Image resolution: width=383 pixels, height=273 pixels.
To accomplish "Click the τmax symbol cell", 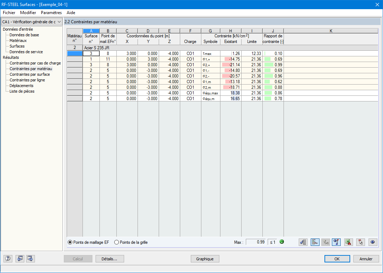I will 211,54.
